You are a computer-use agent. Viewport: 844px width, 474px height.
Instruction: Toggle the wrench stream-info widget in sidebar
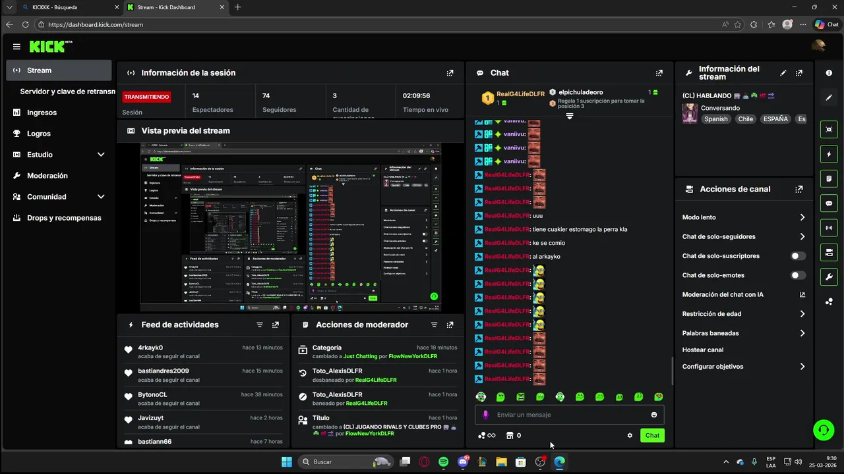click(x=829, y=276)
